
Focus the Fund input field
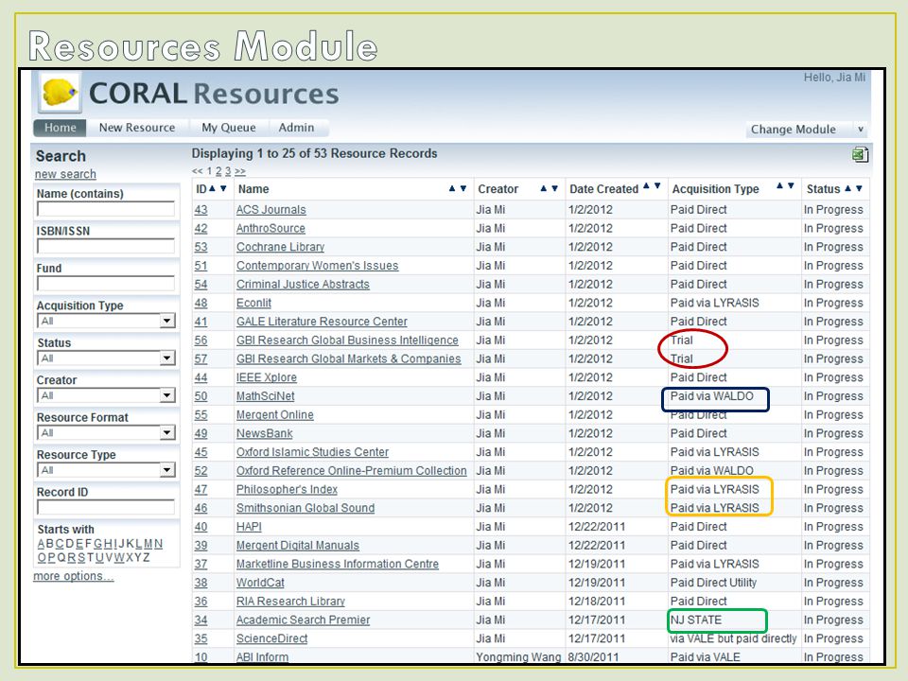(x=105, y=283)
